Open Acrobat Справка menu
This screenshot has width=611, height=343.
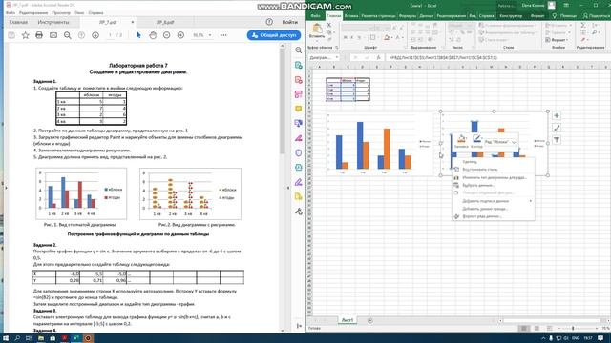click(x=95, y=12)
